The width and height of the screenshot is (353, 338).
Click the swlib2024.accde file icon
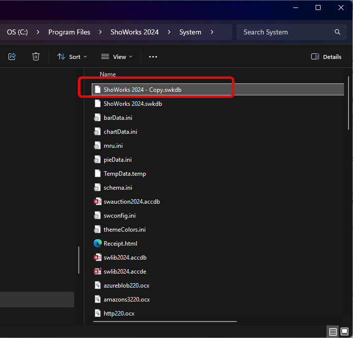[98, 272]
